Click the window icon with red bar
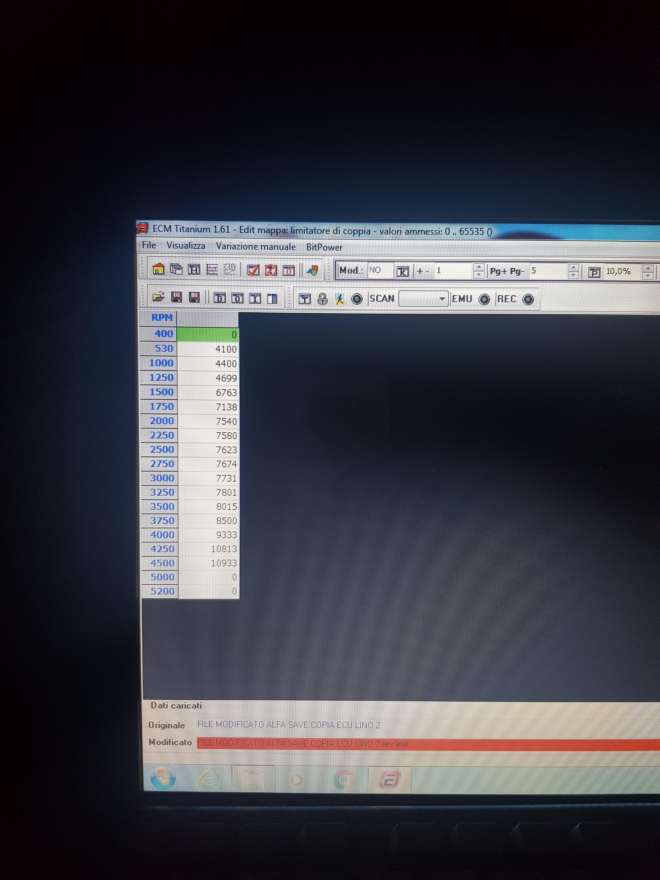 click(288, 271)
